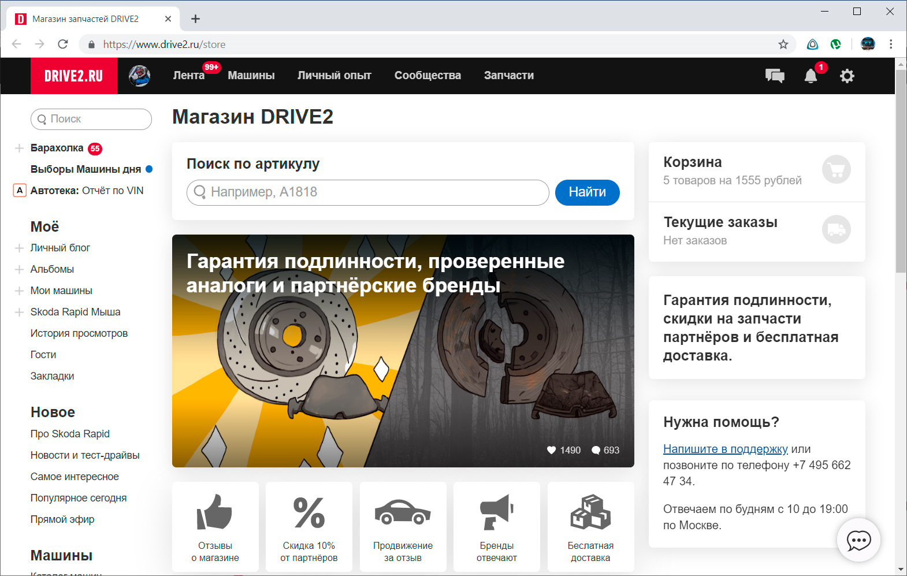907x576 pixels.
Task: Open megaphone Бренды отвечают tile
Action: tap(497, 527)
